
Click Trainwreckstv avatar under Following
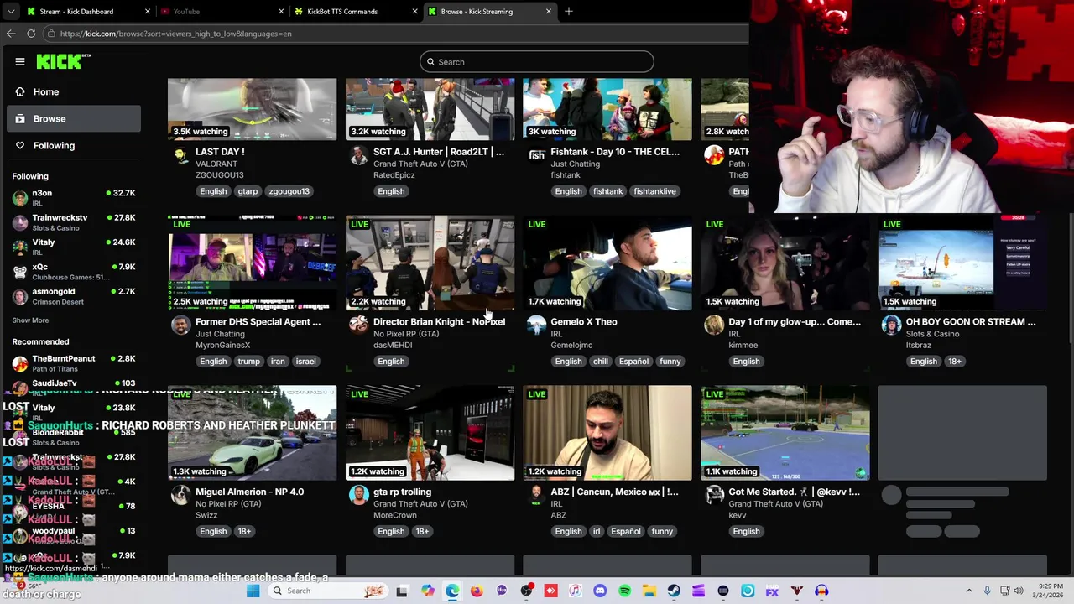coord(20,222)
